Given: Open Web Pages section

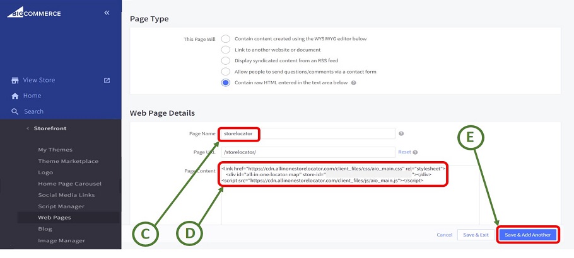Looking at the screenshot, I should [x=54, y=218].
